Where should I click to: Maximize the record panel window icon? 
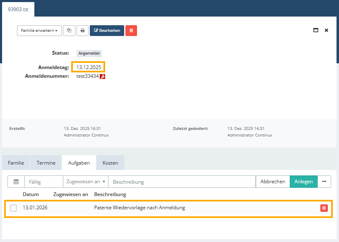tap(316, 30)
